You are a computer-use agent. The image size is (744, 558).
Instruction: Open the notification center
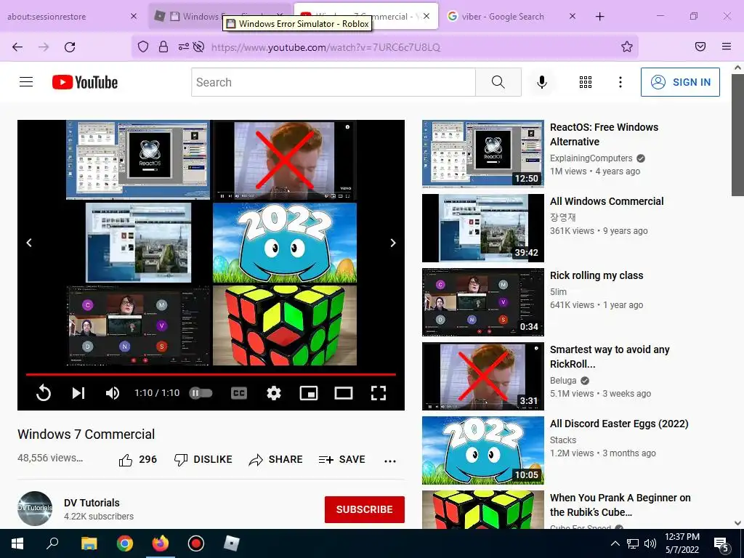click(721, 544)
